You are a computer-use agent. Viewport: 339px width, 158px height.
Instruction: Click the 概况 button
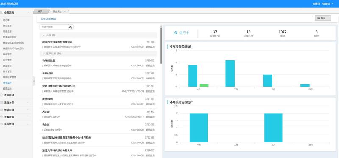tap(323, 18)
